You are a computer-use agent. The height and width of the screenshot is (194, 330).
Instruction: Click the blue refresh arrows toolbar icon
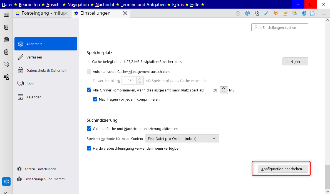(x=304, y=13)
